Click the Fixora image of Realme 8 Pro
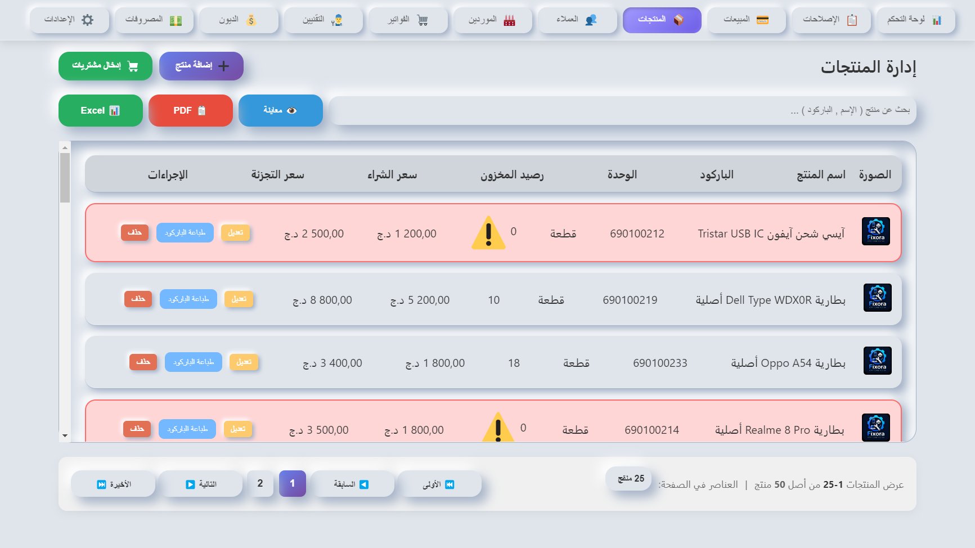 876,428
